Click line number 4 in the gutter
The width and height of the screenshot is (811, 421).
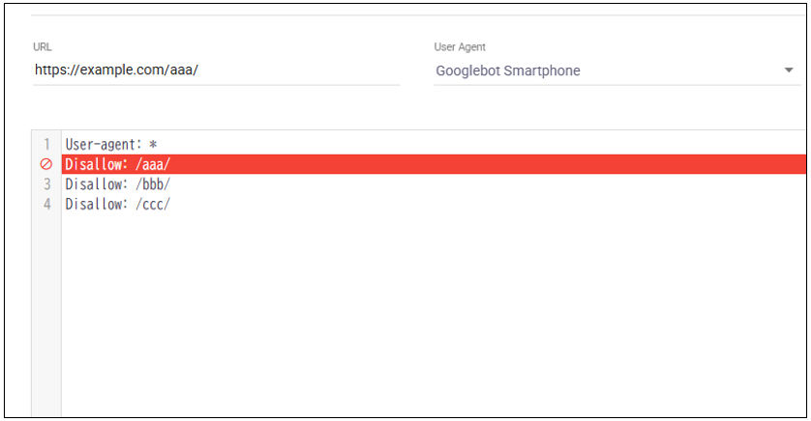pyautogui.click(x=46, y=204)
